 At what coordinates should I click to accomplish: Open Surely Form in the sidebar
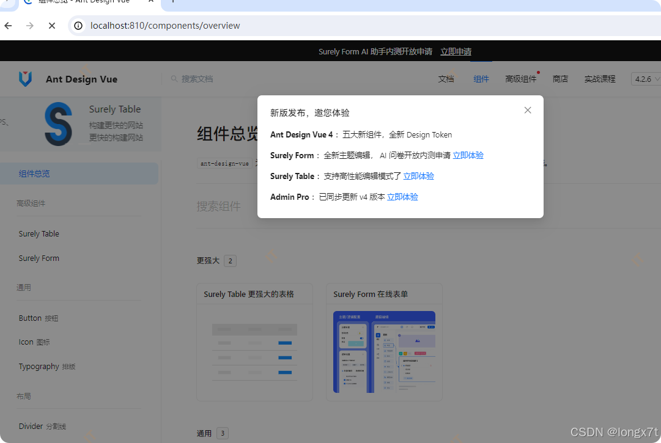(x=39, y=258)
